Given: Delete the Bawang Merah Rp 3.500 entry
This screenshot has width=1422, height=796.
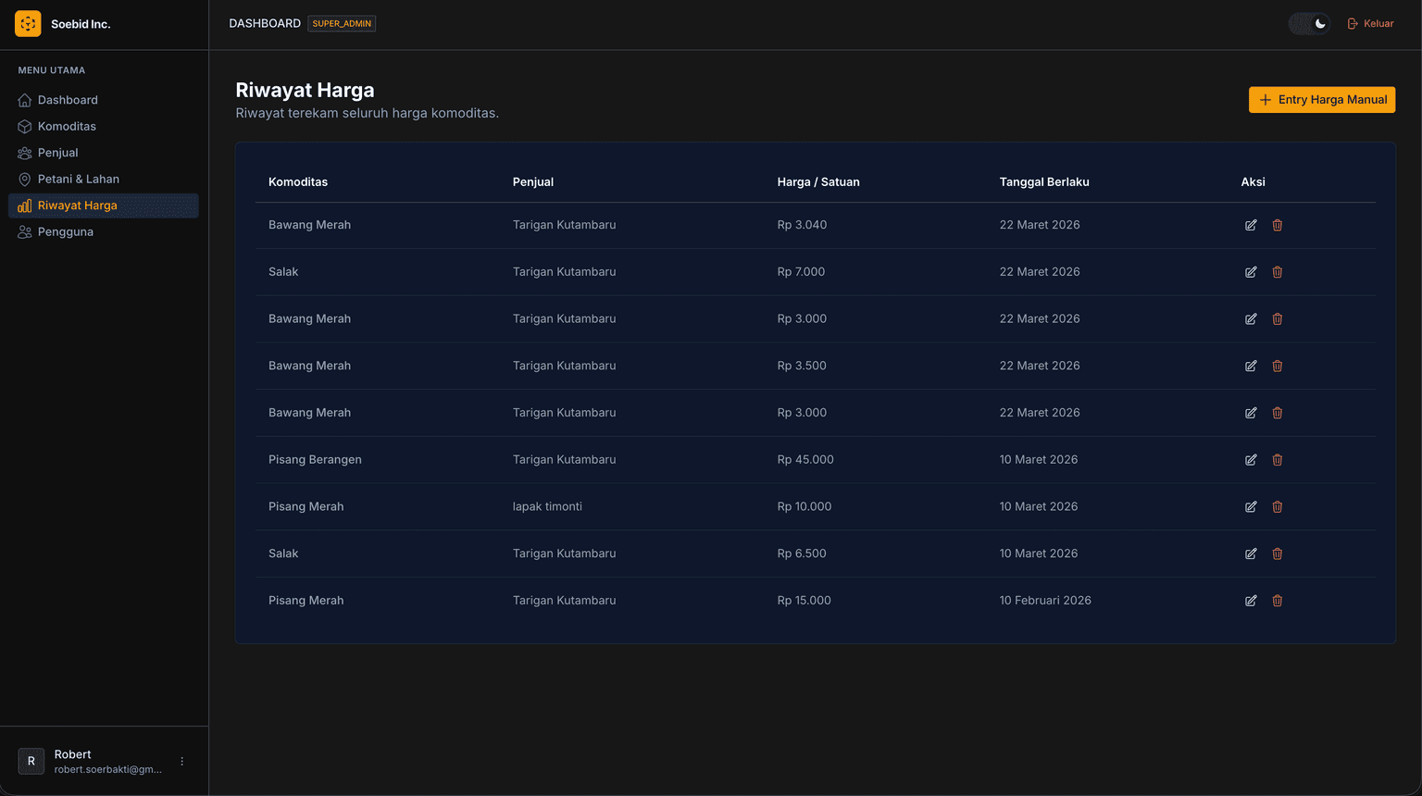Looking at the screenshot, I should pos(1278,366).
